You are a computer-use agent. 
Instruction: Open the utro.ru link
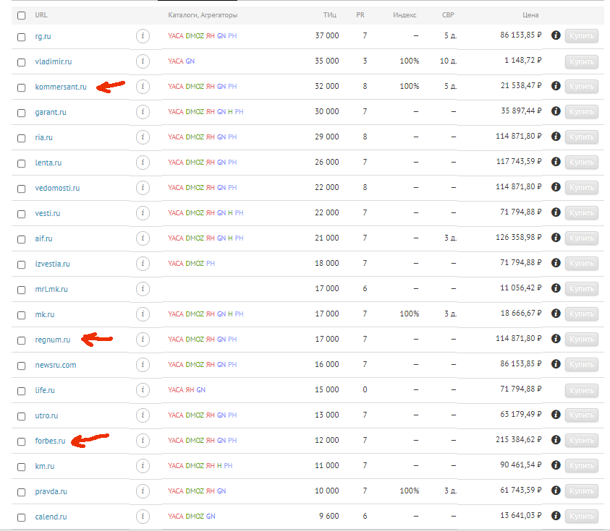46,415
